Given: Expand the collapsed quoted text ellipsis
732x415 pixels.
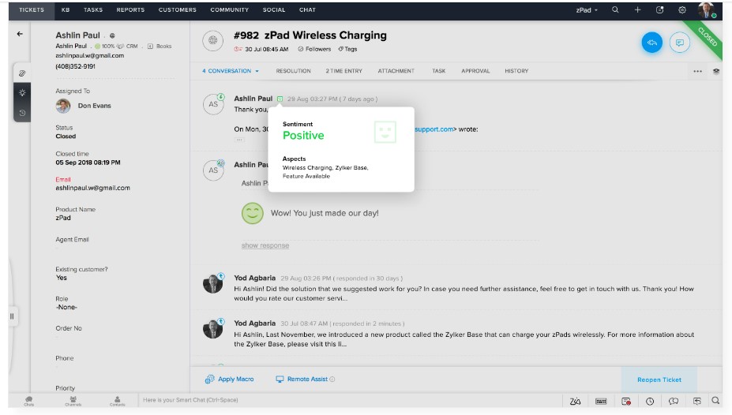Looking at the screenshot, I should [239, 140].
